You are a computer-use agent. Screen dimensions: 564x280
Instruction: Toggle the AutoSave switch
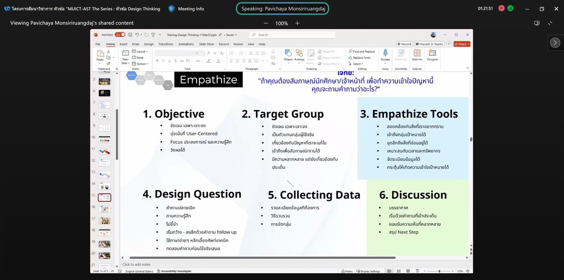pos(120,35)
